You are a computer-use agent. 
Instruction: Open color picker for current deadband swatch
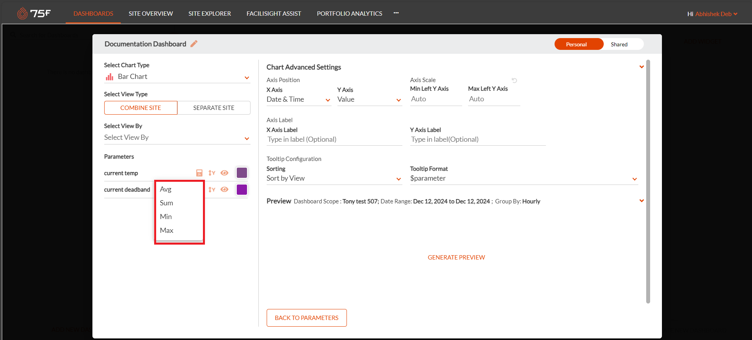pyautogui.click(x=242, y=190)
